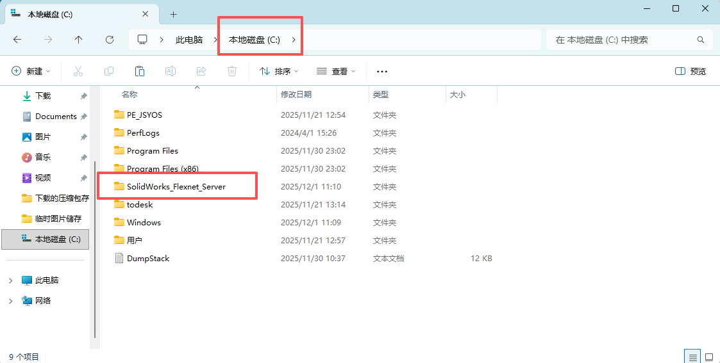This screenshot has width=720, height=363.
Task: Toggle the 预览 preview pane
Action: pos(691,71)
